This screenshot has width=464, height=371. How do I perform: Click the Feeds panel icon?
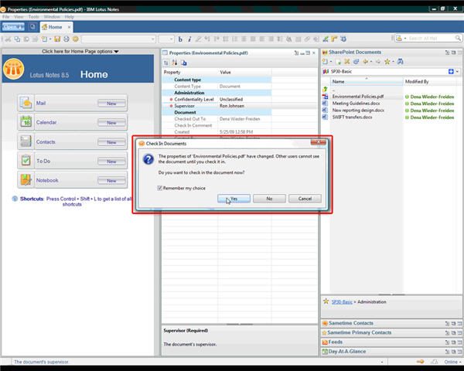[x=325, y=341]
